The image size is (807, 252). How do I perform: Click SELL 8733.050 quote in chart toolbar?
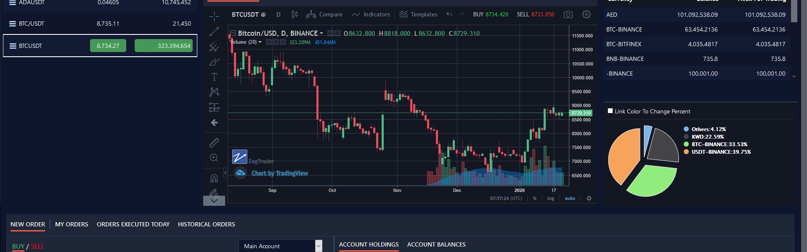tap(536, 14)
